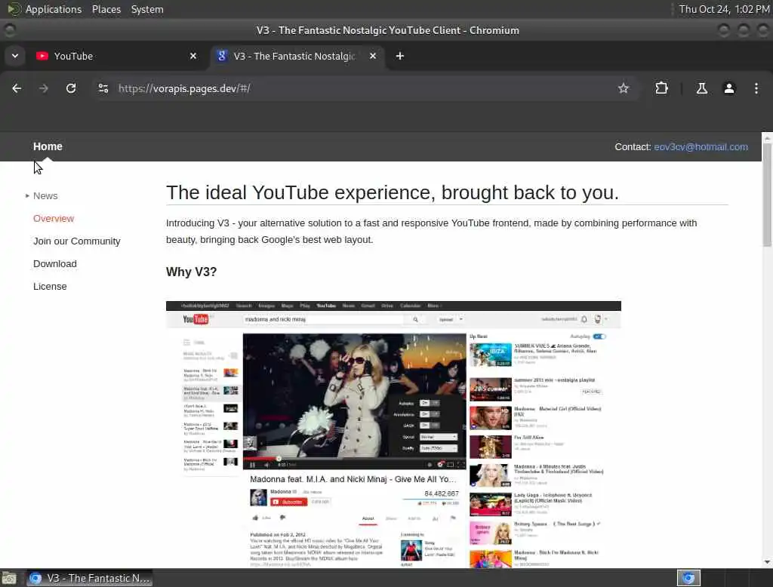Click the V3 tab favicon

click(222, 56)
